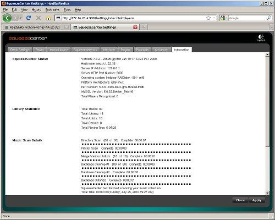
Task: Open the Interface tab
Action: point(109,50)
